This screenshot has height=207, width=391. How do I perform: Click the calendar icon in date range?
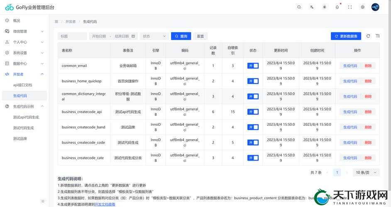[x=133, y=36]
